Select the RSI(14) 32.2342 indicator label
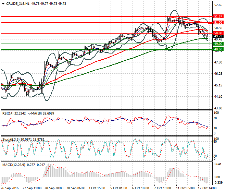Viewport: 226px width, 192px height. pyautogui.click(x=14, y=113)
